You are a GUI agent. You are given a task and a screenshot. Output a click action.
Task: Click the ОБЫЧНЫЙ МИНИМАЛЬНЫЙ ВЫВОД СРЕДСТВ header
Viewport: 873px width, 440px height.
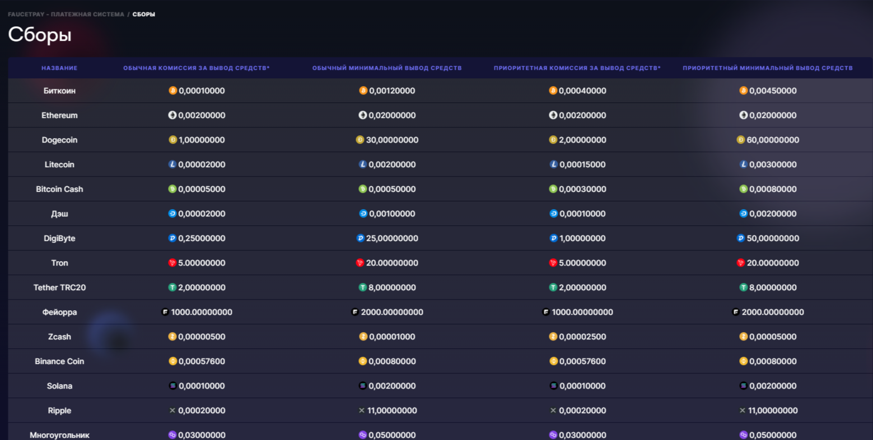(387, 68)
